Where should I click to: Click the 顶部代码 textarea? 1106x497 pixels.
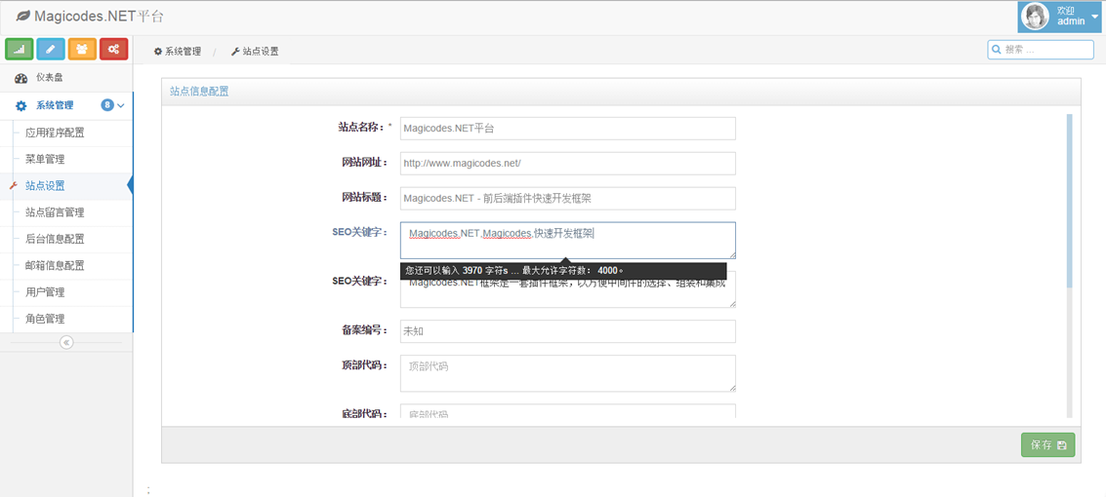(568, 373)
